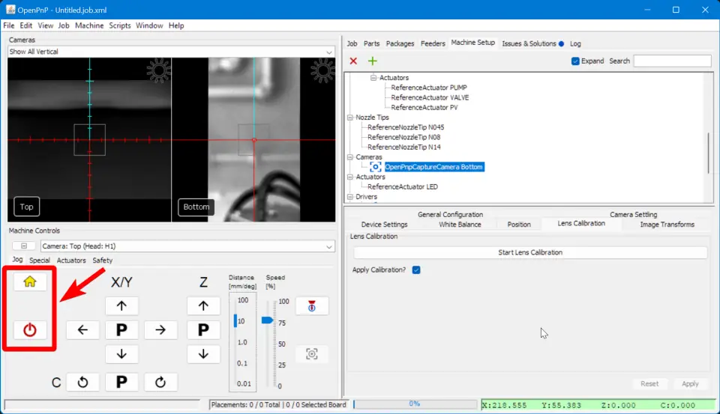Image resolution: width=720 pixels, height=414 pixels.
Task: Toggle the Expand checkbox
Action: (575, 61)
